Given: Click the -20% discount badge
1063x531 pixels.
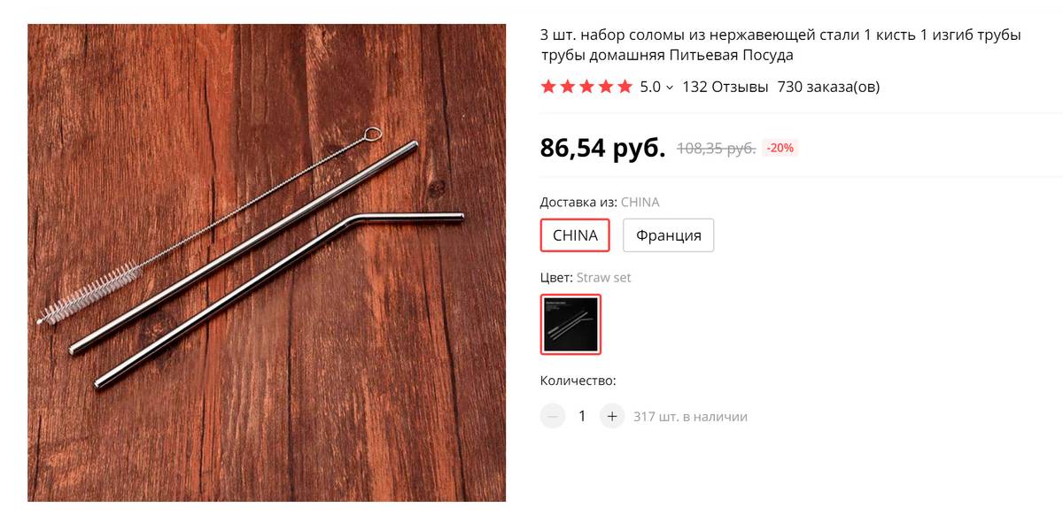Looking at the screenshot, I should point(780,148).
